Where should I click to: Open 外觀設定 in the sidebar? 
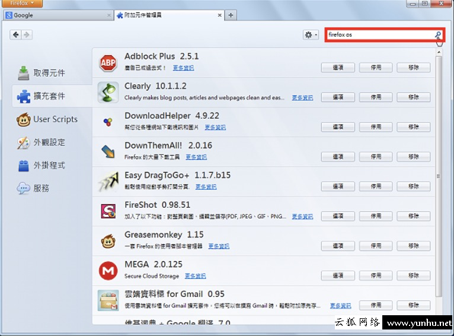click(x=41, y=142)
